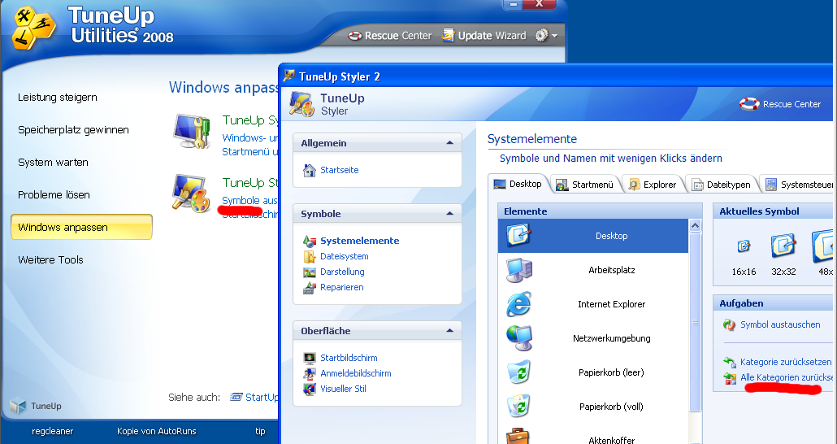Click the Visueller Stil icon
This screenshot has height=444, width=837.
[x=310, y=389]
